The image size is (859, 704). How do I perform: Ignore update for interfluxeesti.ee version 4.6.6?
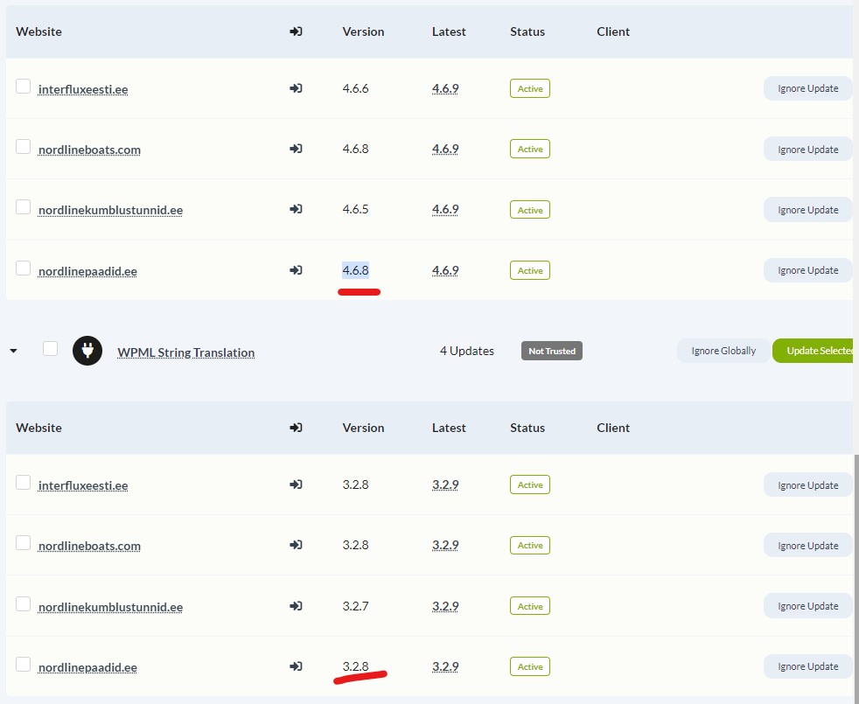point(808,88)
